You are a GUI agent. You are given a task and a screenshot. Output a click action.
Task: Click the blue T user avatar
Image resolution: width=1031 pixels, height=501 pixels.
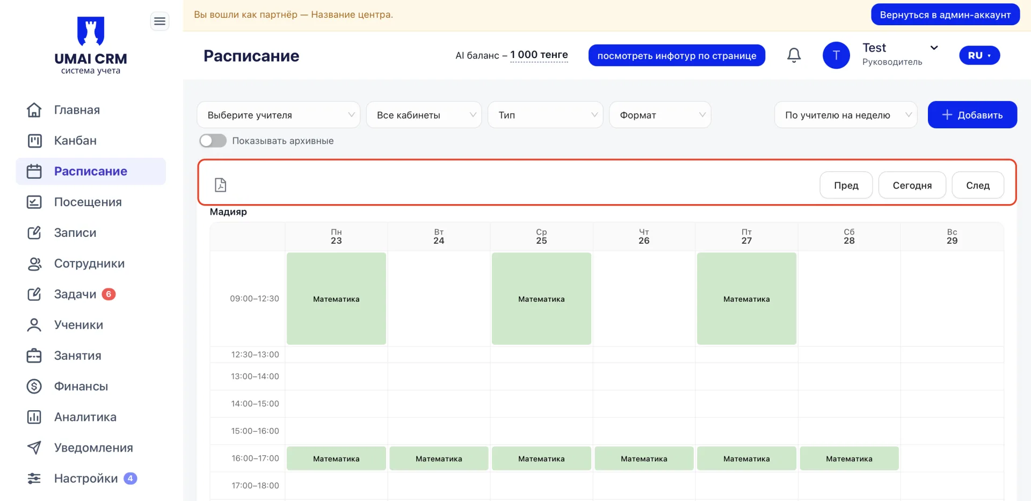836,55
